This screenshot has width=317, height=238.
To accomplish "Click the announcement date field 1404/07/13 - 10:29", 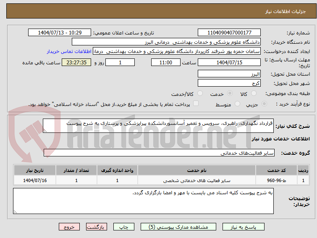I will pyautogui.click(x=60, y=33).
